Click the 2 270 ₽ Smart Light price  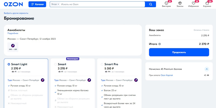pyautogui.click(x=16, y=68)
